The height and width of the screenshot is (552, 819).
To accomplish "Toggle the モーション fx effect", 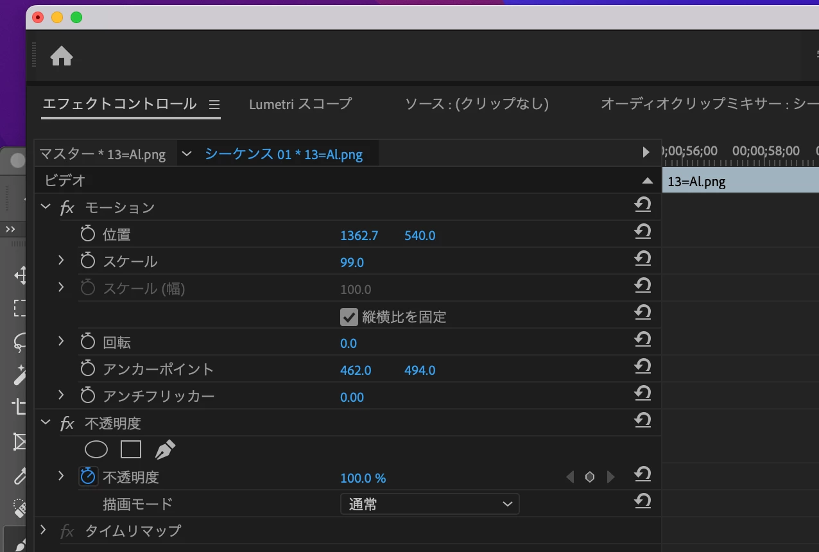I will pos(67,208).
